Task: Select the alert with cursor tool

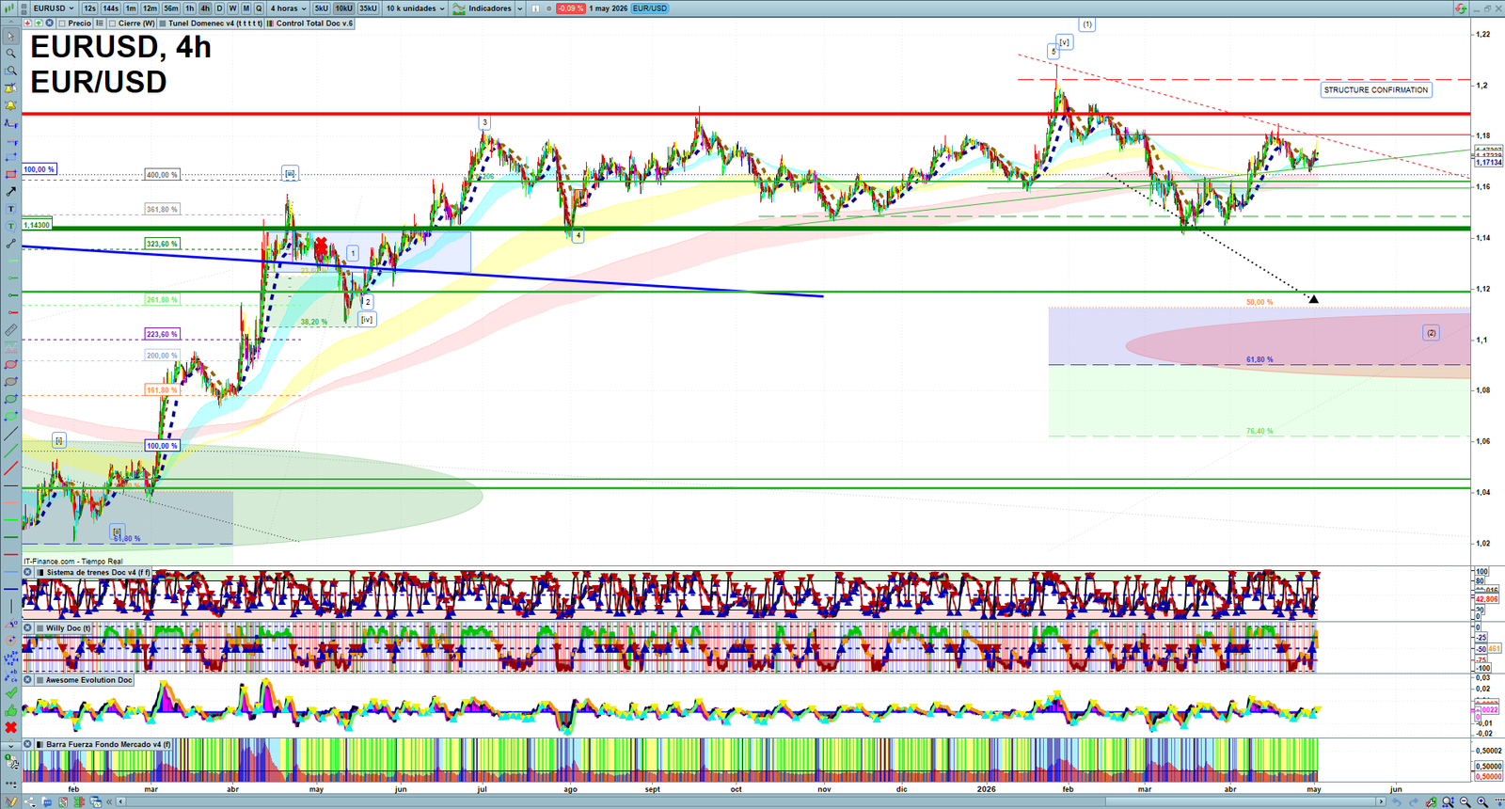Action: pos(10,87)
